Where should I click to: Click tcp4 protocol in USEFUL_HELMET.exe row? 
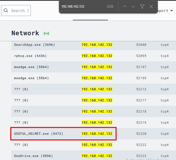165,134
